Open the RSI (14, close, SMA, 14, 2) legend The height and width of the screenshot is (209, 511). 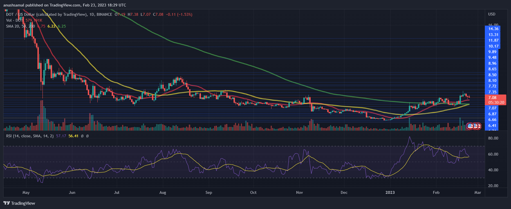pos(30,136)
